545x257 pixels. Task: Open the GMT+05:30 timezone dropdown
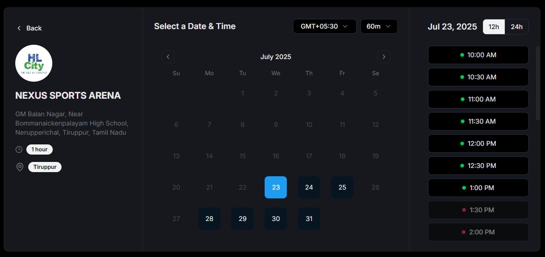[325, 26]
